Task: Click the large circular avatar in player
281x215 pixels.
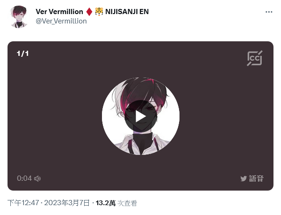Action: [140, 116]
